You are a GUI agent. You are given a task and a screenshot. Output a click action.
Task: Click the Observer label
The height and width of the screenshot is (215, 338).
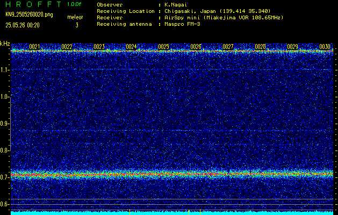click(x=110, y=5)
